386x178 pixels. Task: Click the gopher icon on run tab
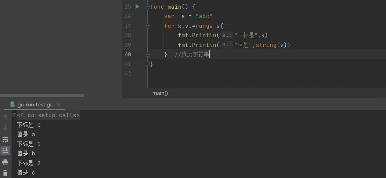pos(13,104)
